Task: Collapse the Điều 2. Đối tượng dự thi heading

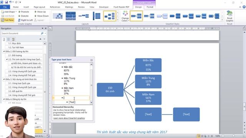Action: point(4,51)
